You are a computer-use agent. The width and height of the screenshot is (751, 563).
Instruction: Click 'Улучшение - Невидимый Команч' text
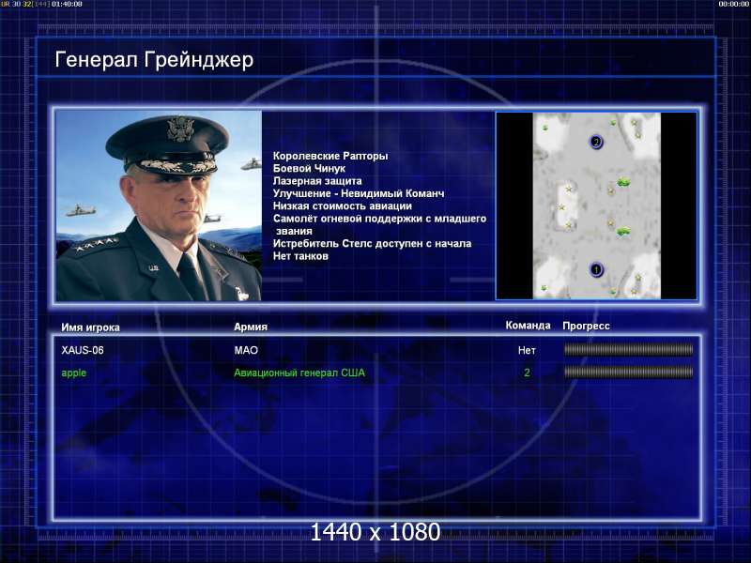click(x=359, y=193)
